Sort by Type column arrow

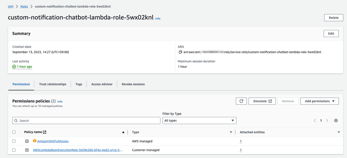click(231, 132)
